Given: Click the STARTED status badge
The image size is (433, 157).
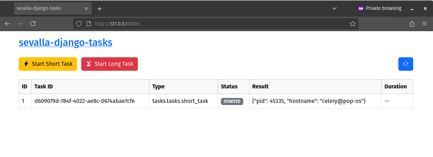Looking at the screenshot, I should [x=232, y=101].
